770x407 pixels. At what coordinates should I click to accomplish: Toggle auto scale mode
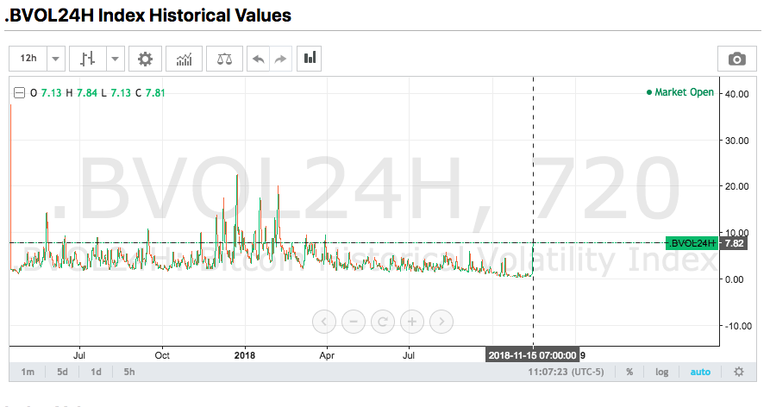[700, 372]
